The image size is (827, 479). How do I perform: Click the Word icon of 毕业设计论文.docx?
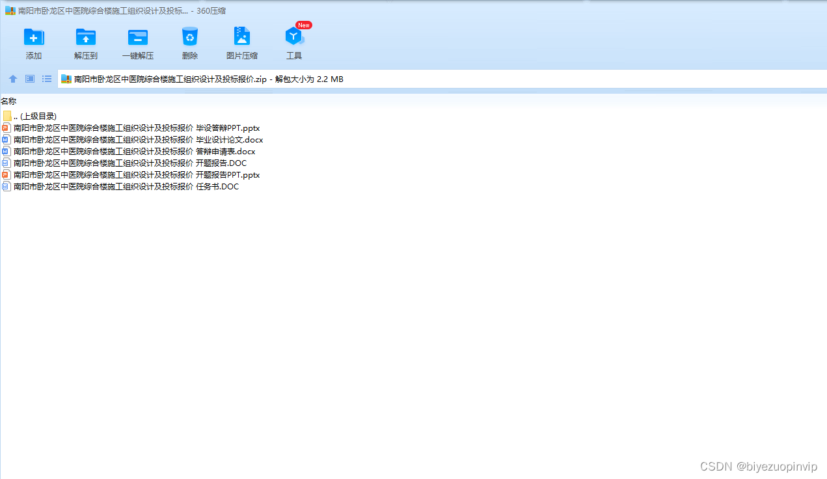(x=7, y=140)
